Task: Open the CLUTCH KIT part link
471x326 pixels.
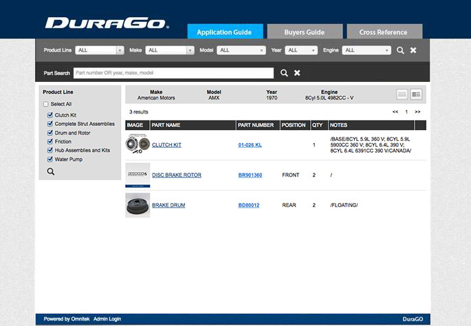Action: point(166,145)
